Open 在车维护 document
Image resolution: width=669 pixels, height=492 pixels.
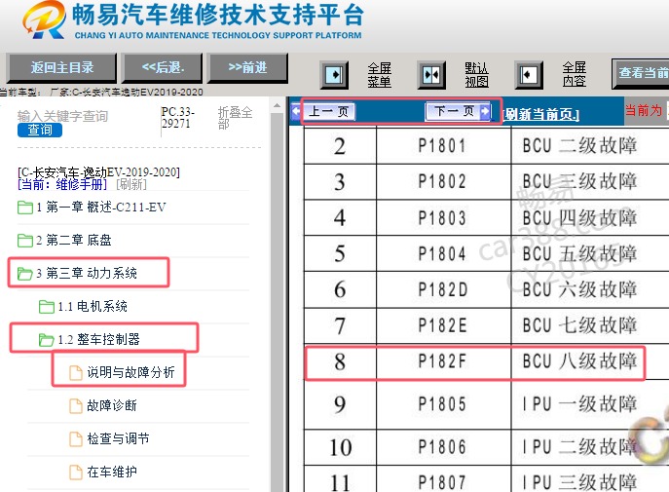(103, 472)
